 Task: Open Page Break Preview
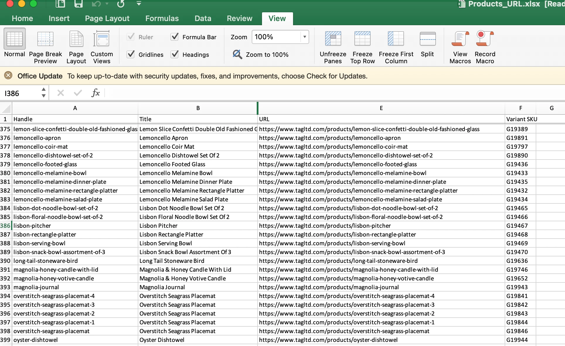click(x=45, y=39)
